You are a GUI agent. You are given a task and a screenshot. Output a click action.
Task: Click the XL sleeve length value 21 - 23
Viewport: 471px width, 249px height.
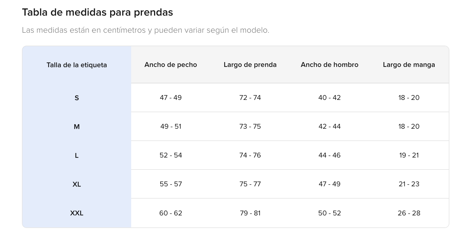pyautogui.click(x=409, y=184)
